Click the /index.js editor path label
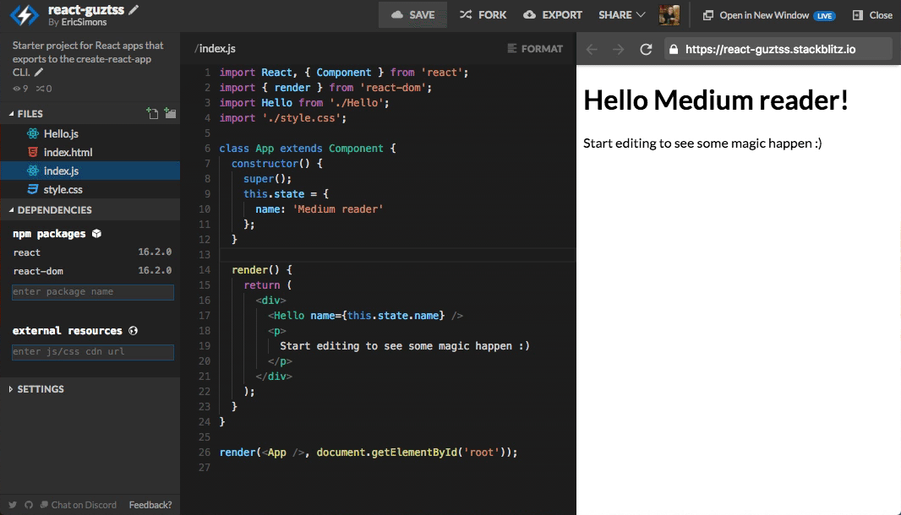This screenshot has height=515, width=901. point(215,49)
